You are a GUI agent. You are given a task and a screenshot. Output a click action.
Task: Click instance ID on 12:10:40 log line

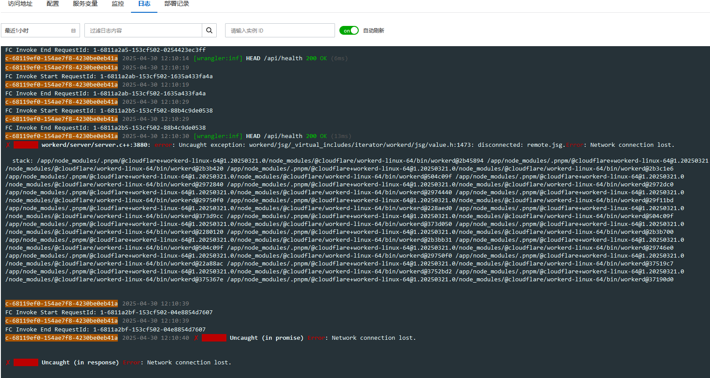pyautogui.click(x=62, y=338)
